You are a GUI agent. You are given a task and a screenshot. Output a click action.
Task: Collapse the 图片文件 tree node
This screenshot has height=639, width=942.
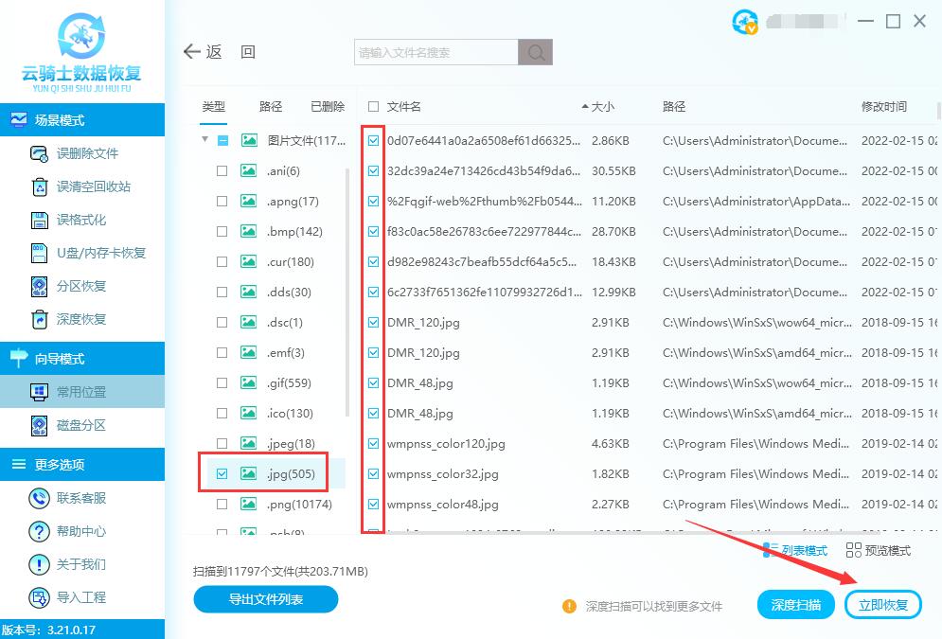(204, 139)
